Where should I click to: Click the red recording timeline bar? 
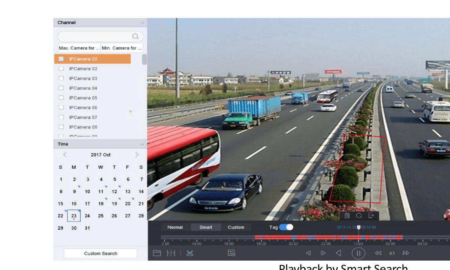coord(328,237)
